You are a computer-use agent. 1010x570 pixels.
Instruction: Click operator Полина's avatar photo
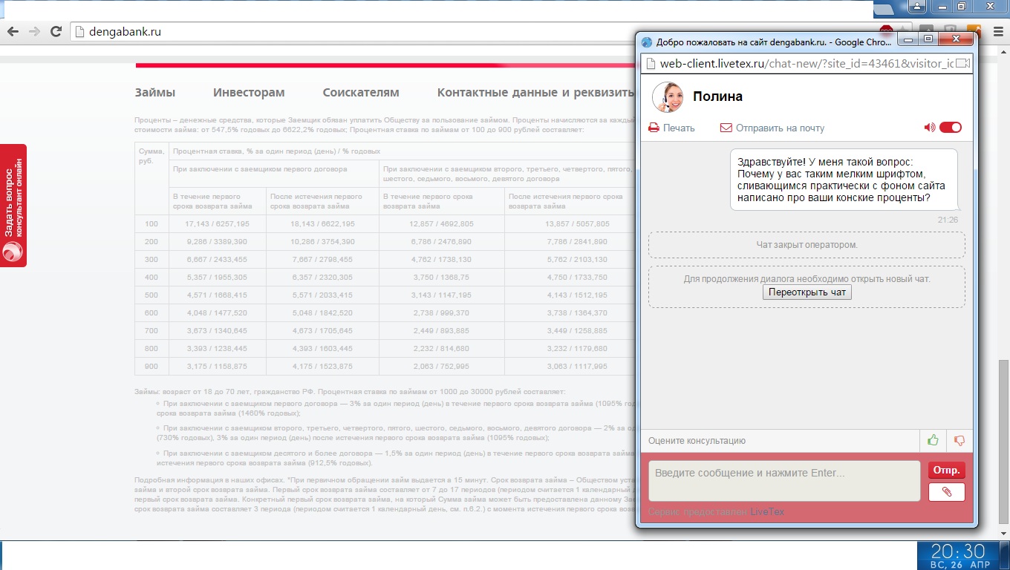[667, 96]
